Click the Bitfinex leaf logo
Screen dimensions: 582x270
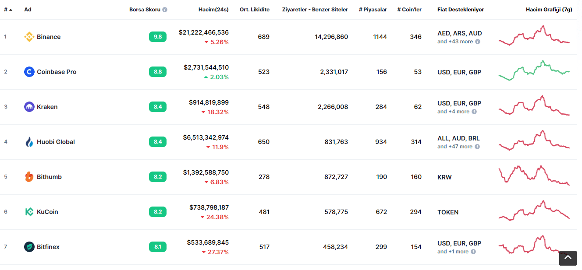pyautogui.click(x=29, y=247)
